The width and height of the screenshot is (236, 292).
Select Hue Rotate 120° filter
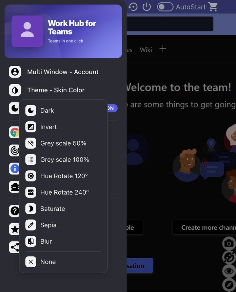[63, 176]
